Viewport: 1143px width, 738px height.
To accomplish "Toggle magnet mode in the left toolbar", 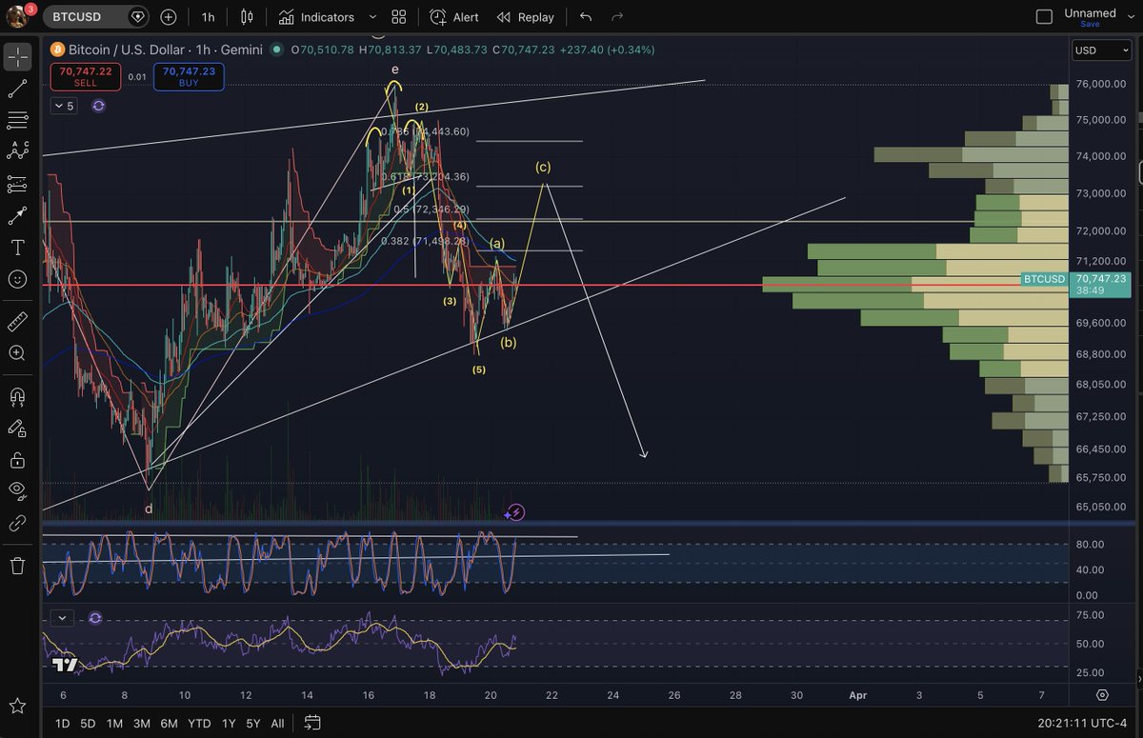I will click(x=17, y=396).
